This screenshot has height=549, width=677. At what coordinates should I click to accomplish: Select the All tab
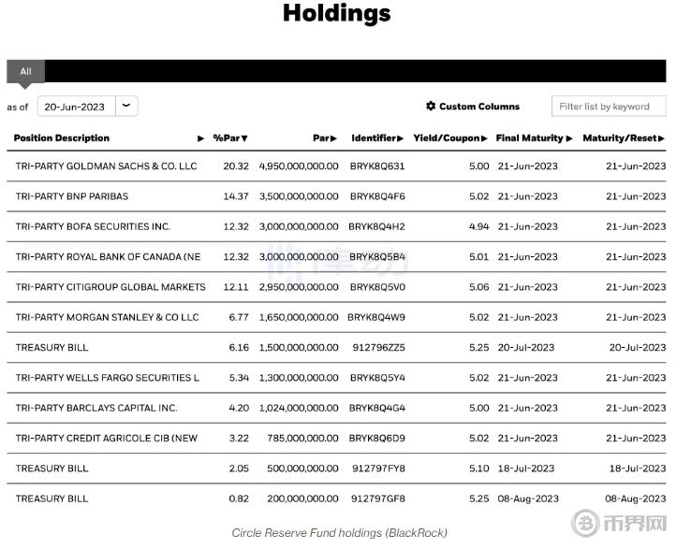25,71
